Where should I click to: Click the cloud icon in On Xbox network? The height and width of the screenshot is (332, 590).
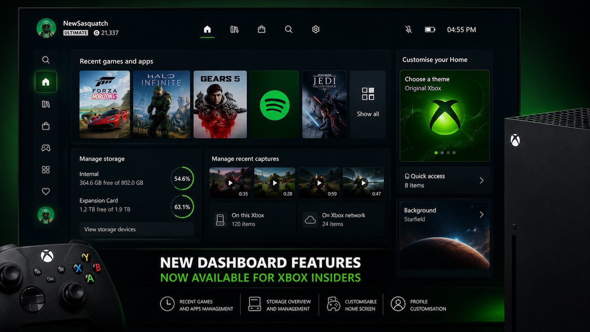(x=310, y=220)
